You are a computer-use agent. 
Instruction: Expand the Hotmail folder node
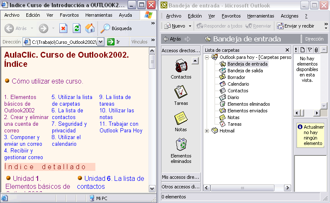click(207, 131)
